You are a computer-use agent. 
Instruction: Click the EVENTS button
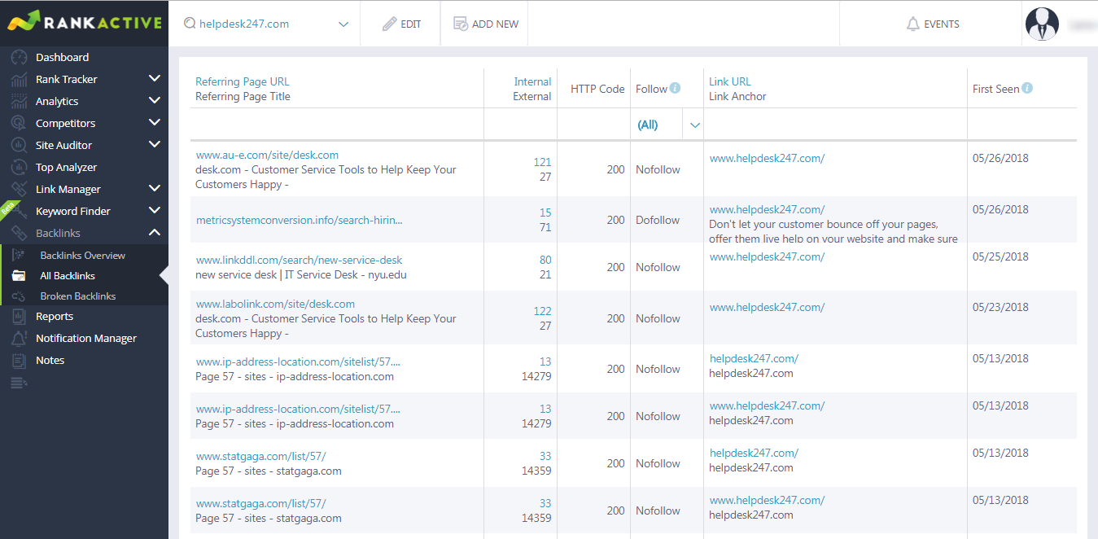(932, 24)
